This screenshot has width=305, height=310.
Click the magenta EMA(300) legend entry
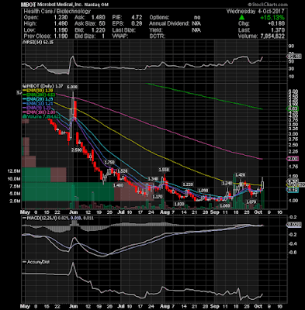tap(38, 112)
